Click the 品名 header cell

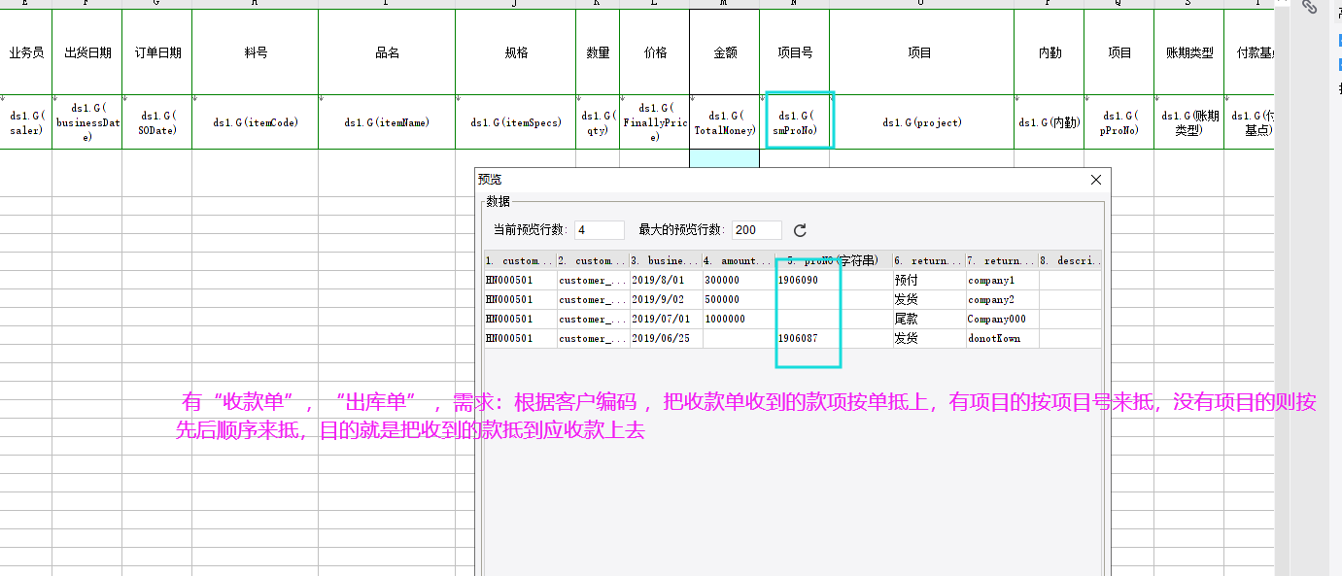pyautogui.click(x=387, y=52)
